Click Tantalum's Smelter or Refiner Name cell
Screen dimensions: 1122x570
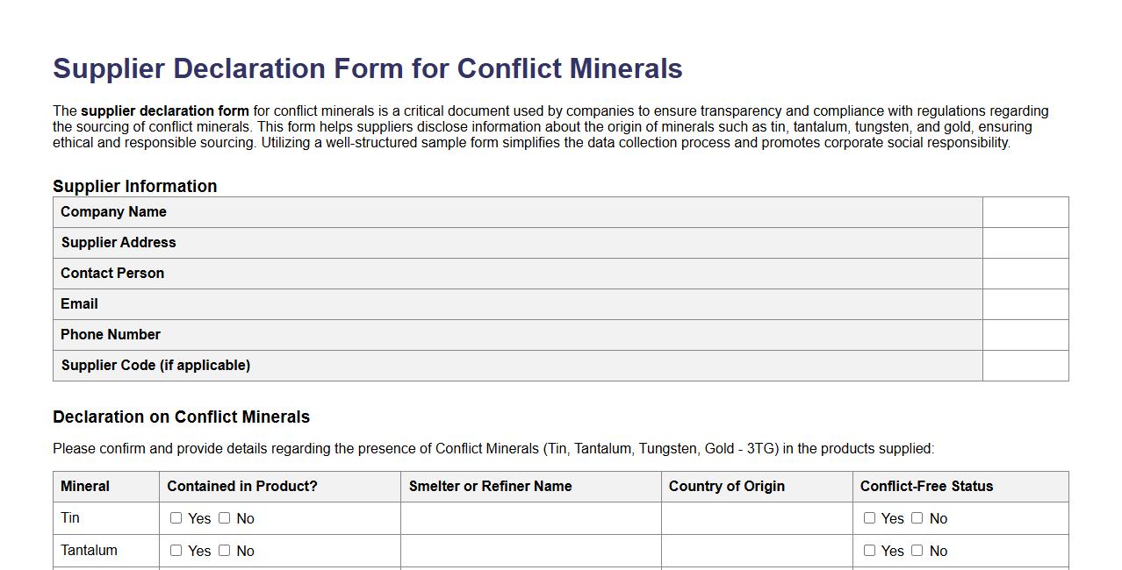[x=529, y=551]
